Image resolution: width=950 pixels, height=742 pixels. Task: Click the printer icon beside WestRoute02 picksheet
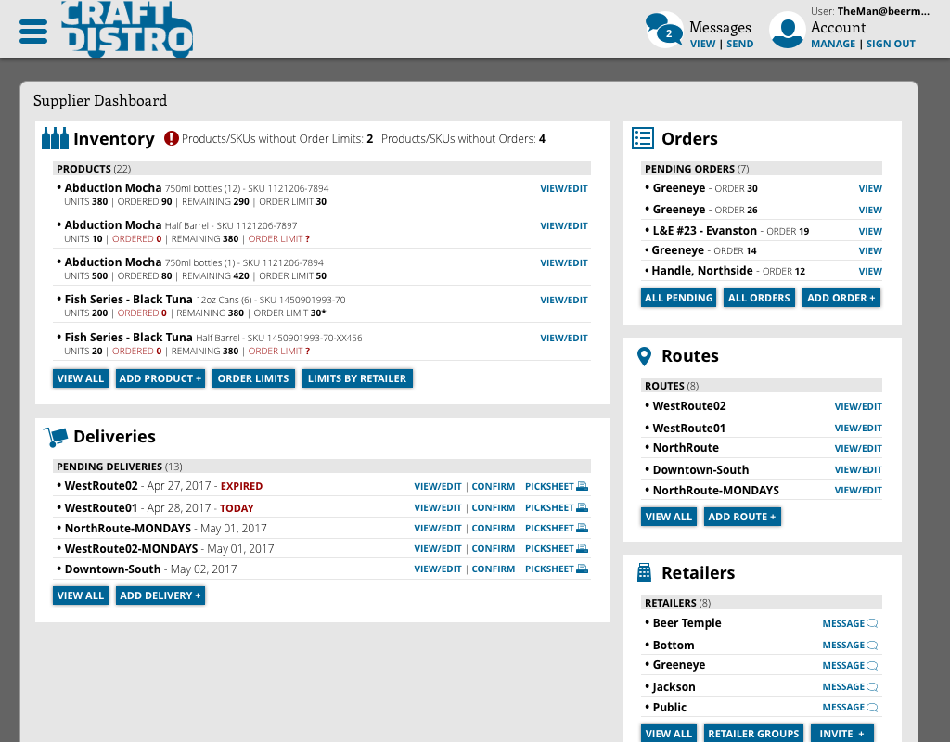[584, 485]
